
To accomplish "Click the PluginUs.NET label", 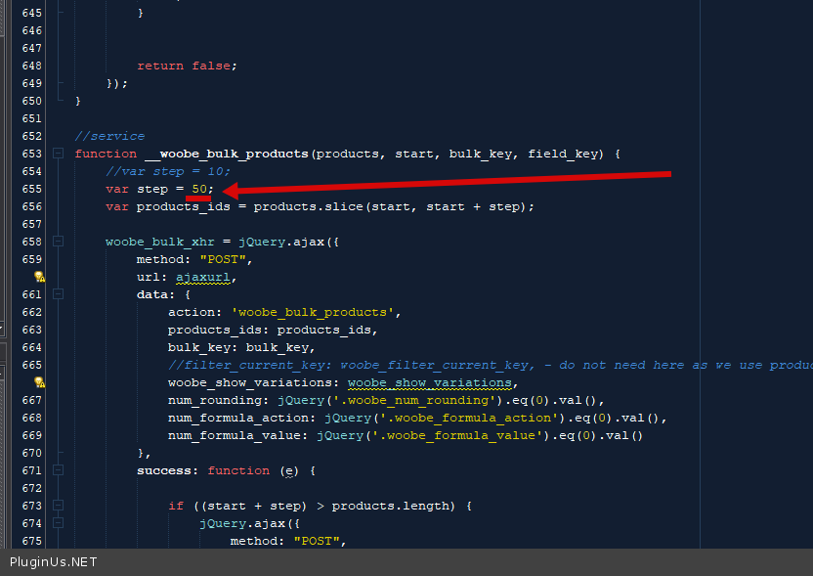I will click(x=54, y=562).
